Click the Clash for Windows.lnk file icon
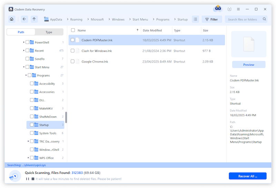The width and height of the screenshot is (276, 188). click(x=77, y=51)
